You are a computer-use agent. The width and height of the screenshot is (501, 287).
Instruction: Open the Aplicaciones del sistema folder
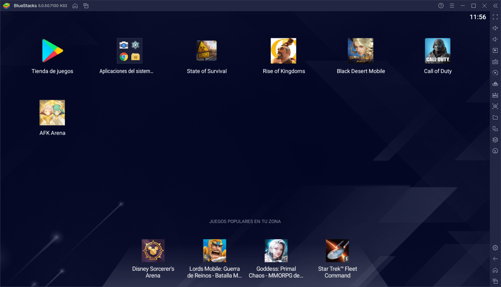click(130, 51)
